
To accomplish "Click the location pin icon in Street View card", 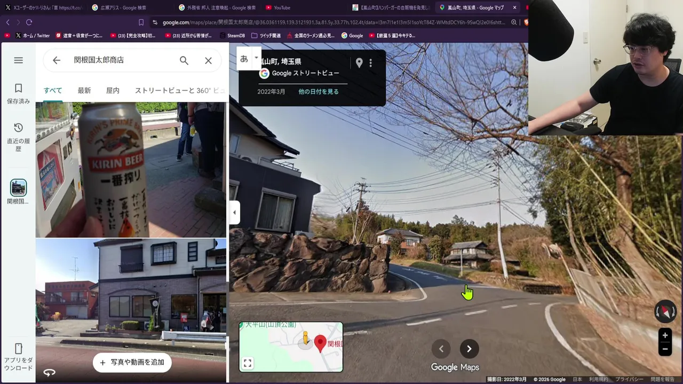I will (359, 63).
